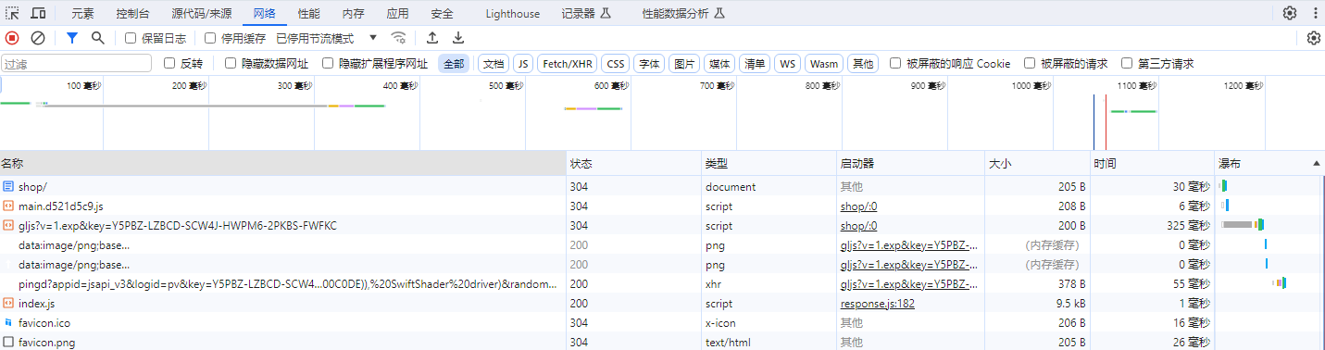
Task: Open DevTools settings gear at top
Action: click(1290, 13)
